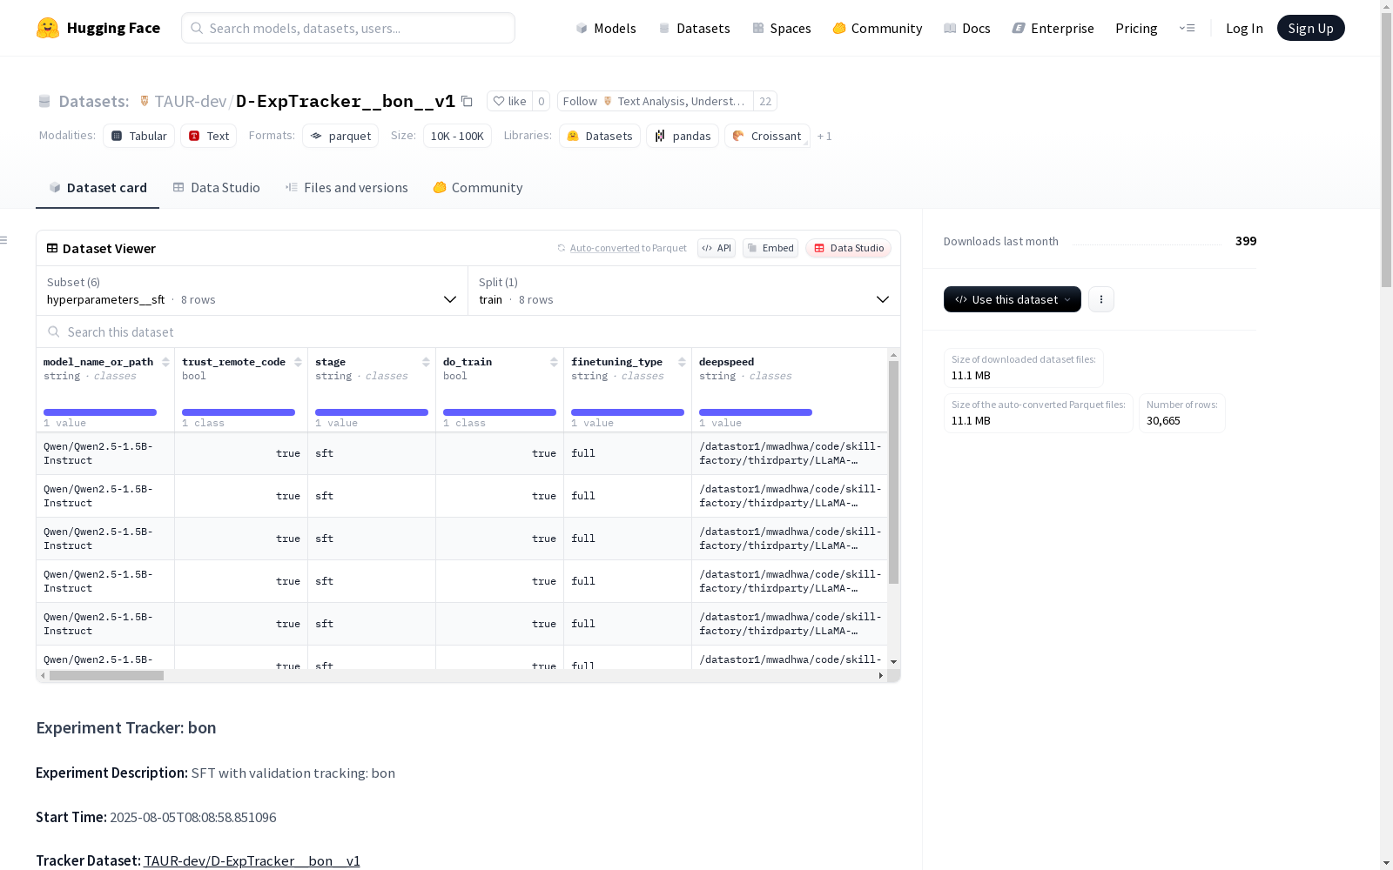Open the Data Studio tab
Image resolution: width=1393 pixels, height=870 pixels.
217,188
